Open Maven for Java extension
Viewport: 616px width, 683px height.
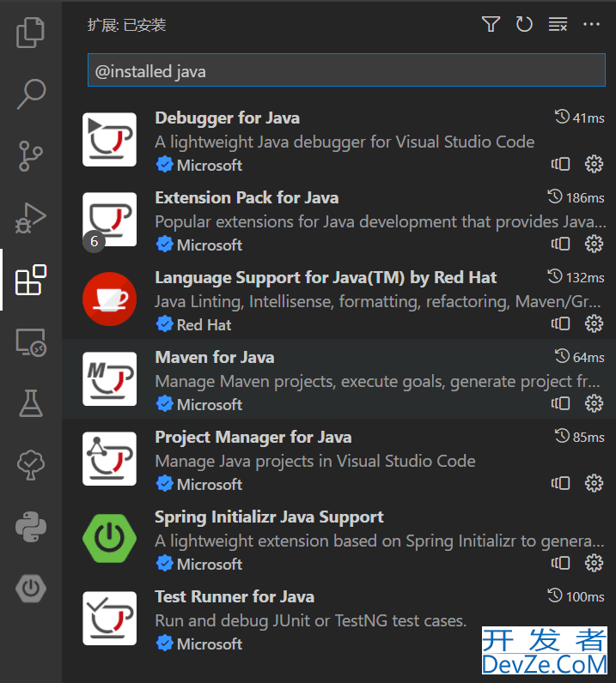(x=339, y=379)
